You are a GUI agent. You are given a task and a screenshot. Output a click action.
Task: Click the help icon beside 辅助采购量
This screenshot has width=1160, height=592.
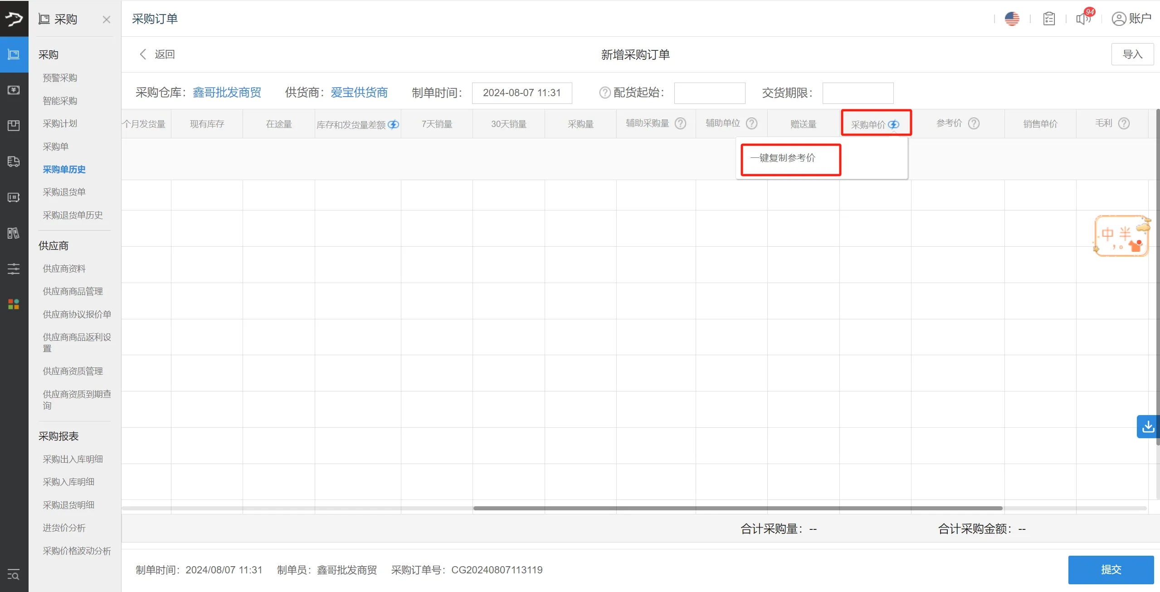click(680, 123)
